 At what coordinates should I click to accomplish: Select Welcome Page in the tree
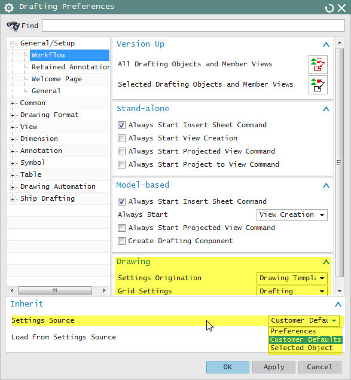57,79
